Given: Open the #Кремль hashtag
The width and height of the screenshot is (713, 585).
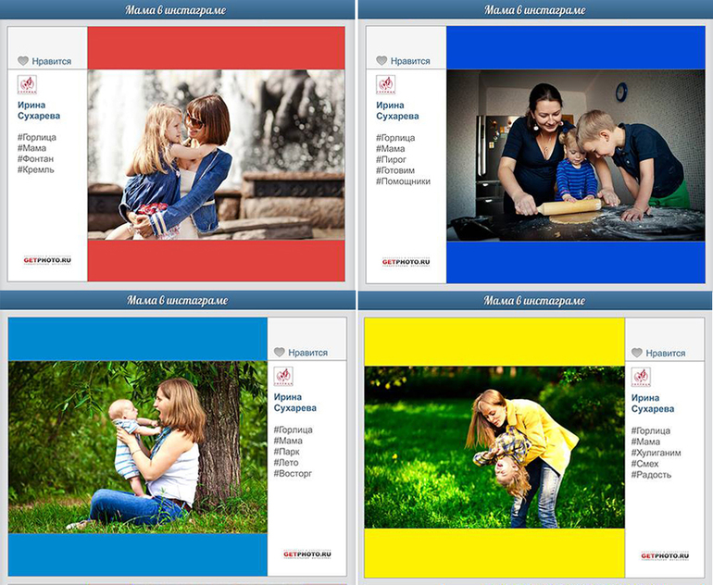Looking at the screenshot, I should [x=35, y=170].
